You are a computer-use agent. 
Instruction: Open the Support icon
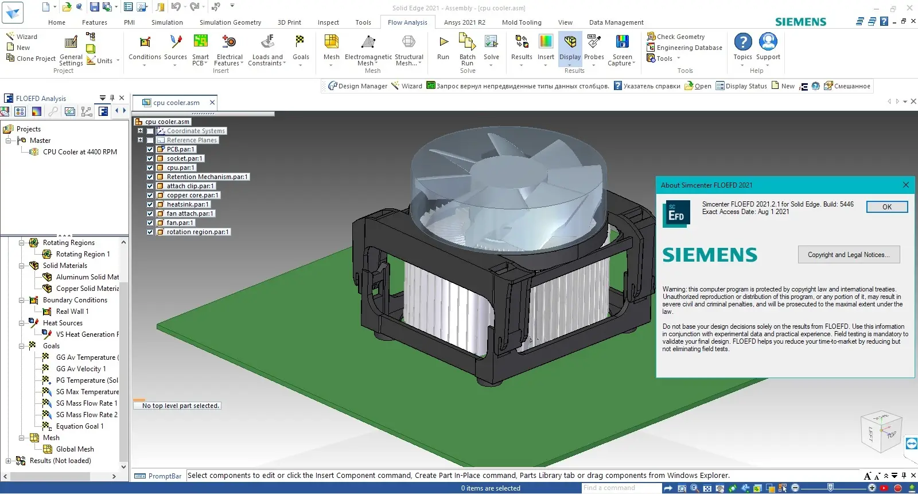point(768,42)
